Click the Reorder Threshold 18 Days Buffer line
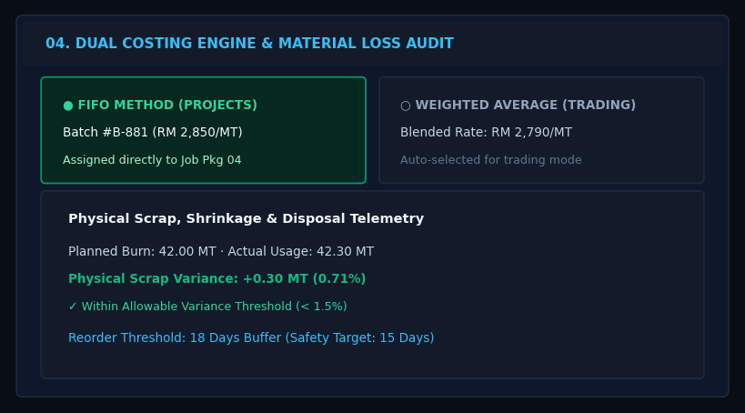 [251, 337]
